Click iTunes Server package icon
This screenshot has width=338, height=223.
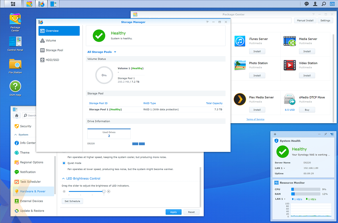coord(240,41)
